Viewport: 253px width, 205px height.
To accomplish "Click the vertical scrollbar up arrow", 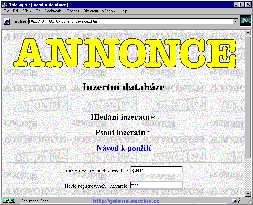I will point(248,33).
